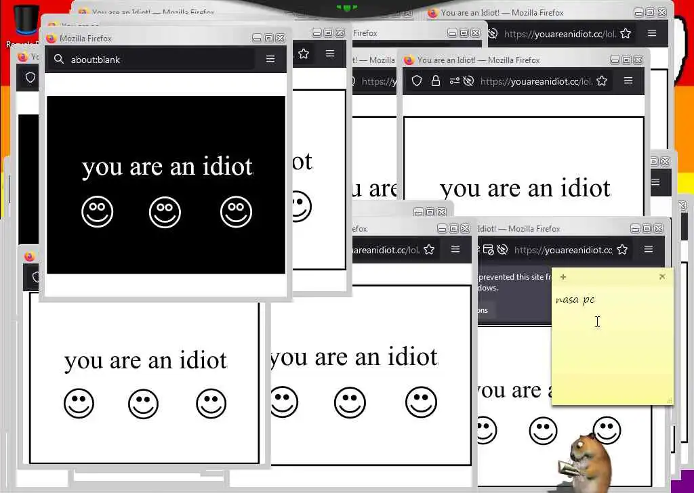
Task: Open the hamburger menu in the about:blank window
Action: point(270,59)
